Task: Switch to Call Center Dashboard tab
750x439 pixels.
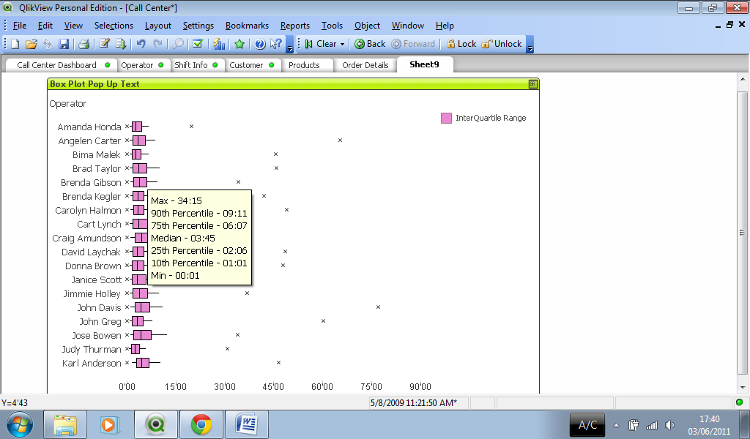Action: [x=61, y=65]
